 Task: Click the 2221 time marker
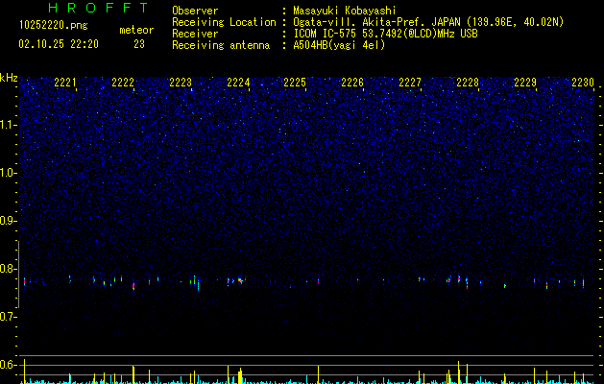tap(65, 83)
